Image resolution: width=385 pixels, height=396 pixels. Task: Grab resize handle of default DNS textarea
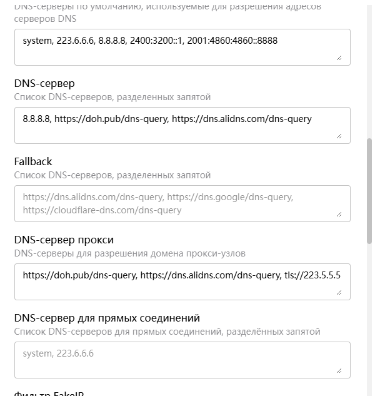[x=339, y=58]
